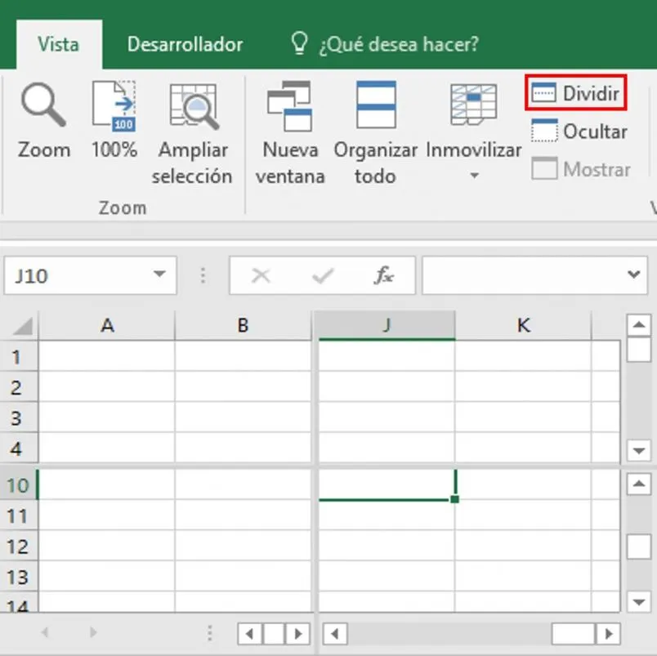Select row 11 header
The image size is (657, 656).
(18, 515)
